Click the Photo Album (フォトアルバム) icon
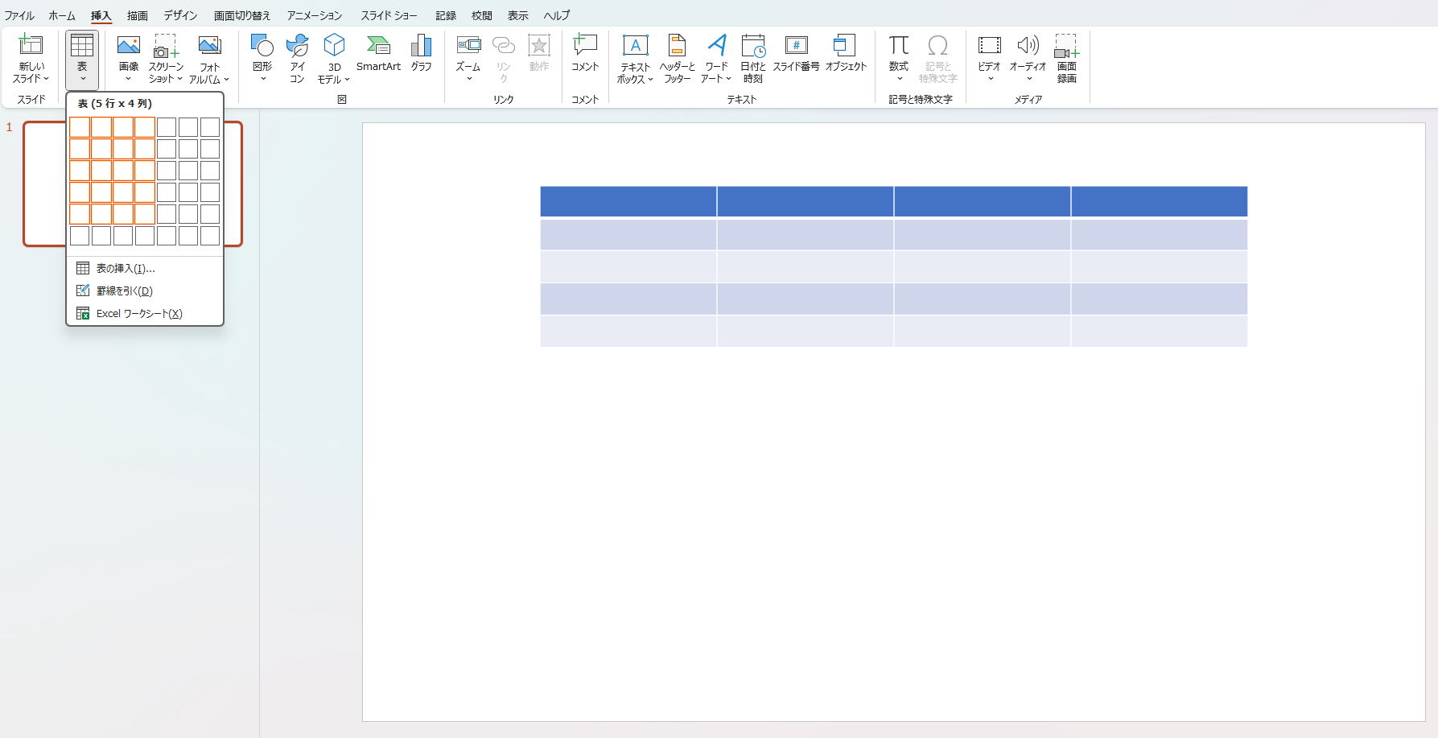Screen dimensions: 1438x738 [x=209, y=46]
